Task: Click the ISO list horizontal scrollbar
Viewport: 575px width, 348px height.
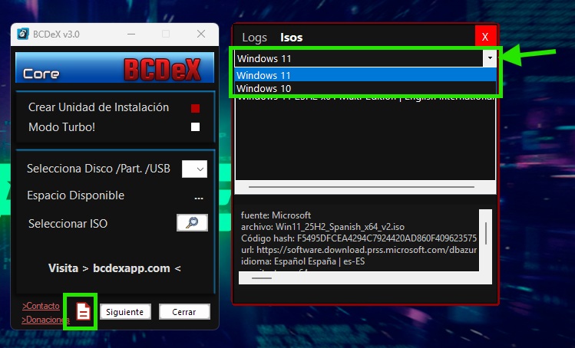Action: pyautogui.click(x=362, y=187)
